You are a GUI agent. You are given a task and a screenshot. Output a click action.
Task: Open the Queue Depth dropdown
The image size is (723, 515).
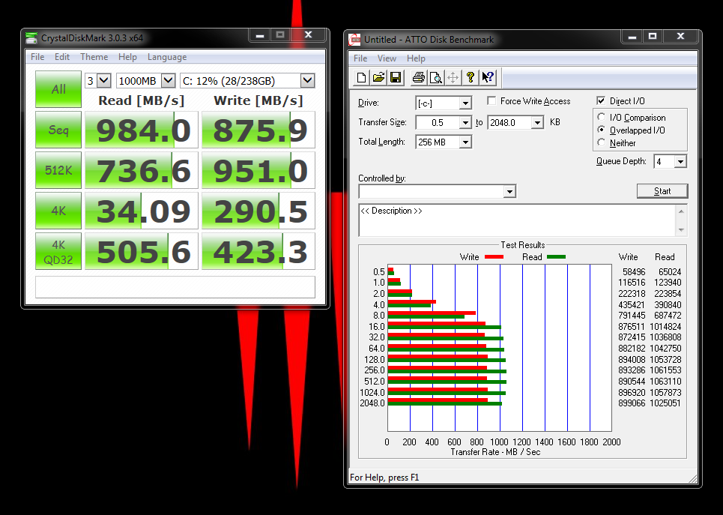point(680,161)
